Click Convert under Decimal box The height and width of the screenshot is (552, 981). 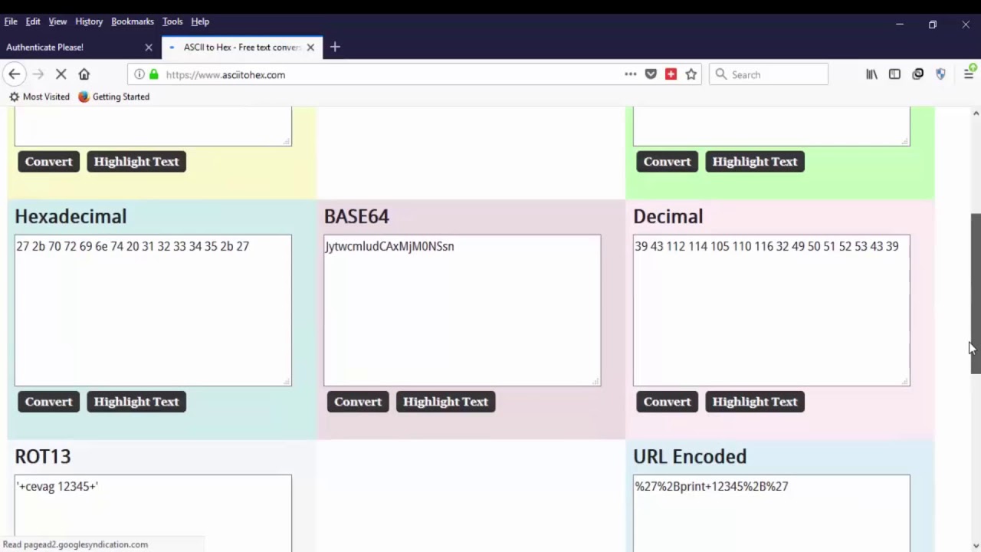pyautogui.click(x=667, y=402)
